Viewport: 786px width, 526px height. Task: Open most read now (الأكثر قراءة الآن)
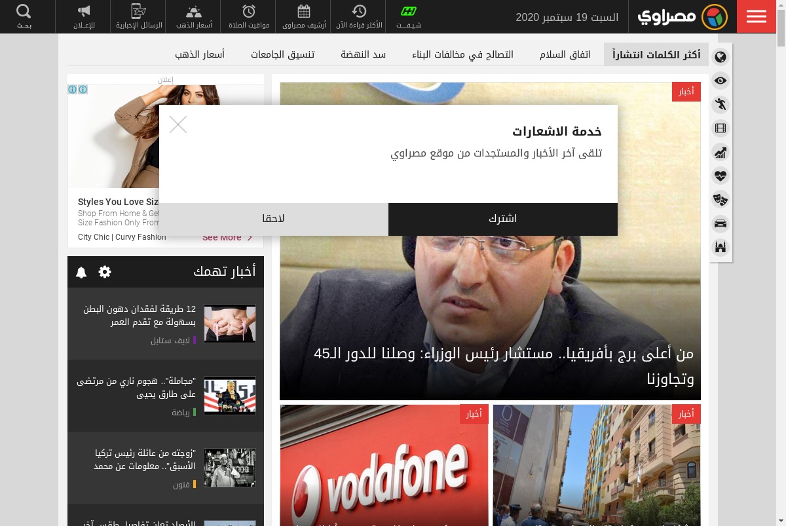[359, 16]
